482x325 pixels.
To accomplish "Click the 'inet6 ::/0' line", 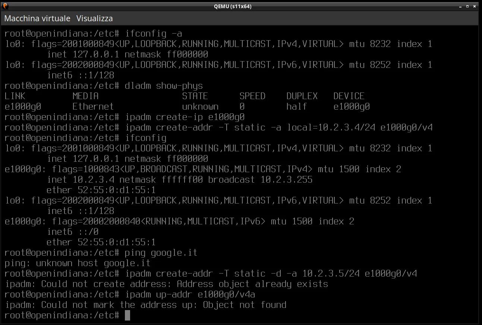I will coord(73,232).
